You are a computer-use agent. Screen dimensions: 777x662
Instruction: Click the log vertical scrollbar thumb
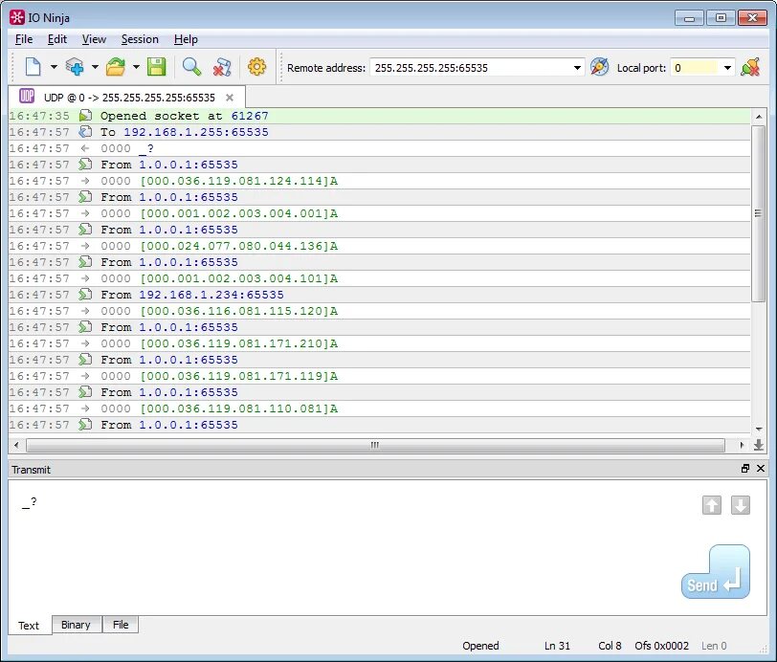point(758,213)
